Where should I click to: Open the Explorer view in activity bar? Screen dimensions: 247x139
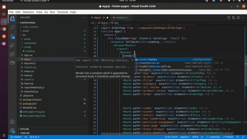[12, 19]
